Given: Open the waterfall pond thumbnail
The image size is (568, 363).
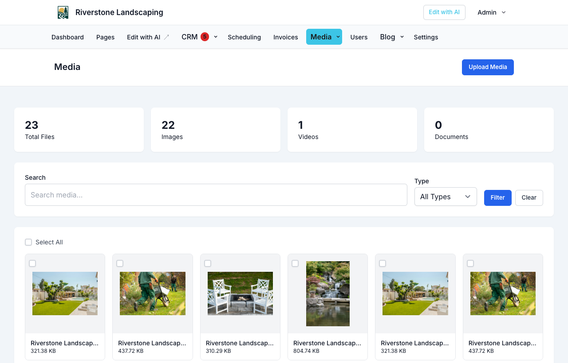Looking at the screenshot, I should pos(328,293).
